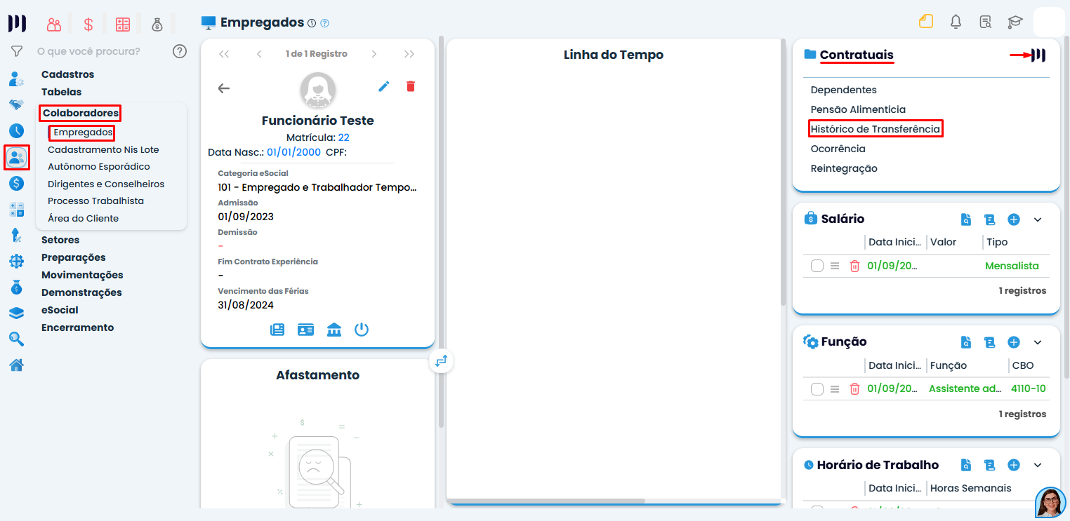The width and height of the screenshot is (1070, 521).
Task: Open the Dependentes link under Contratuais
Action: pyautogui.click(x=843, y=90)
